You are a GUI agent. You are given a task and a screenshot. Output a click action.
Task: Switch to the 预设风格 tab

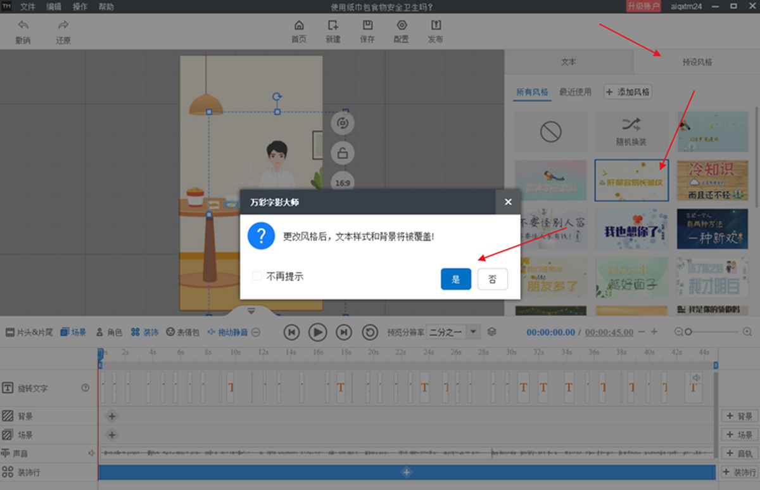pyautogui.click(x=697, y=62)
